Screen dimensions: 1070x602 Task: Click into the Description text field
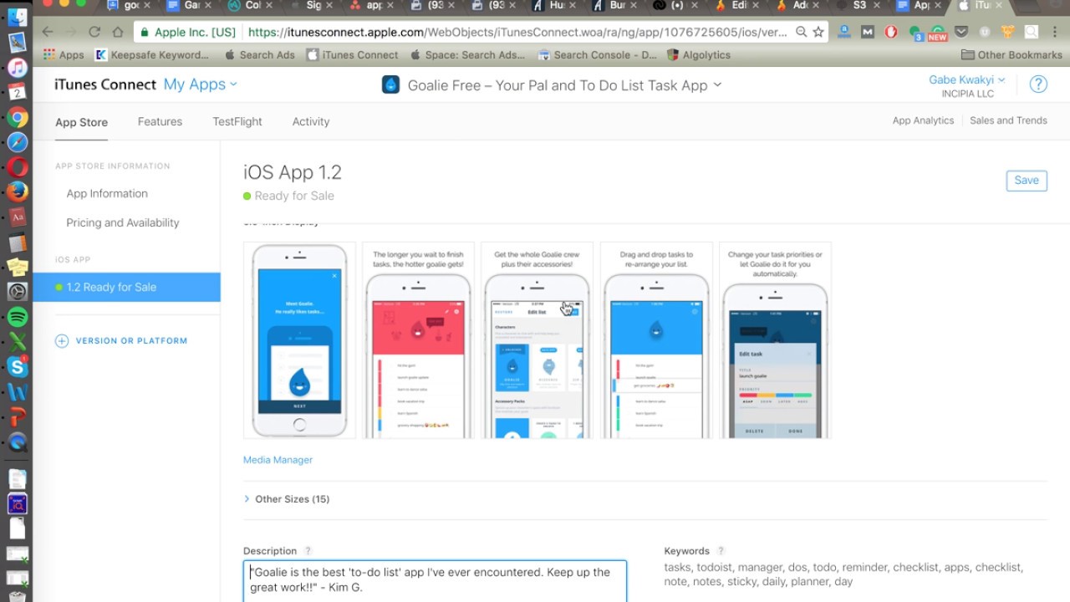[435, 581]
